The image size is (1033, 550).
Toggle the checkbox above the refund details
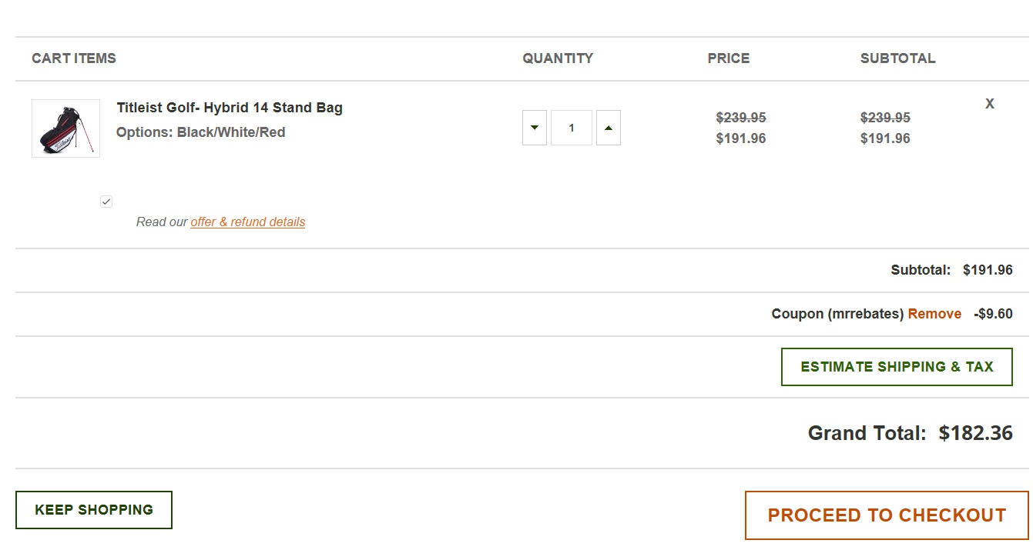[106, 202]
